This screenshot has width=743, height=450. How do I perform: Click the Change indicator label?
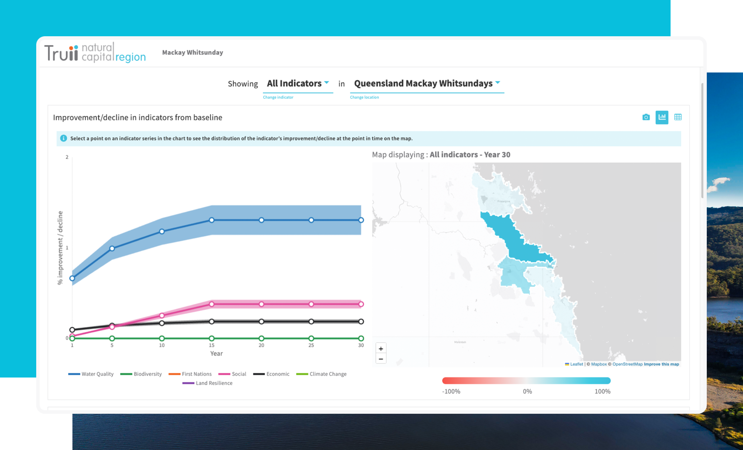(278, 97)
